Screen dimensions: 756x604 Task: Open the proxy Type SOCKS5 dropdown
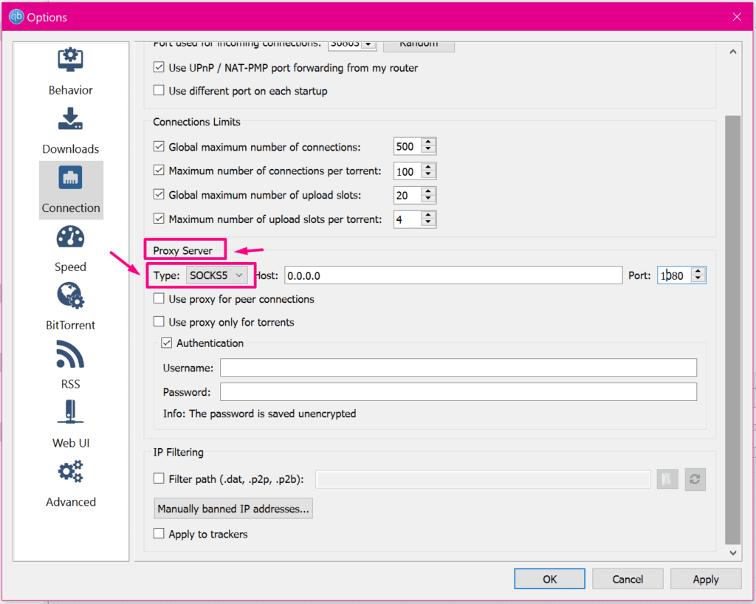(217, 275)
